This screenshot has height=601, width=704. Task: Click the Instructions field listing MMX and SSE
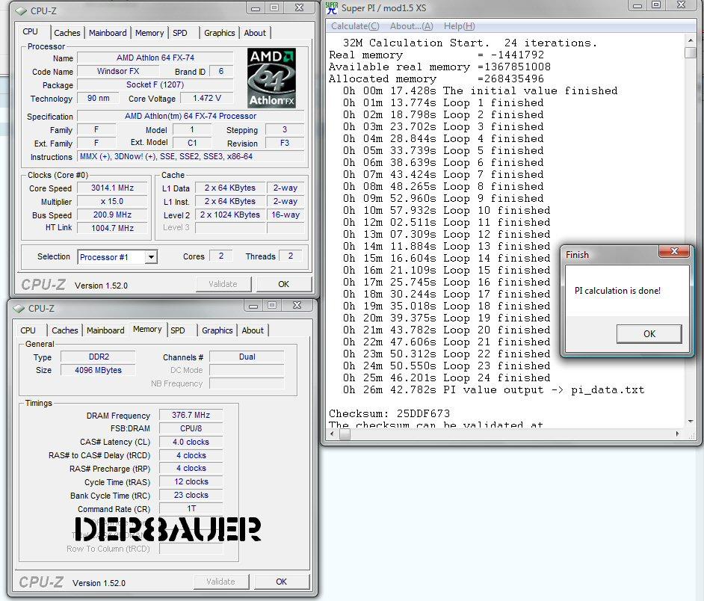[x=191, y=156]
